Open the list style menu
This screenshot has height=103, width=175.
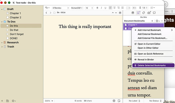(152, 8)
